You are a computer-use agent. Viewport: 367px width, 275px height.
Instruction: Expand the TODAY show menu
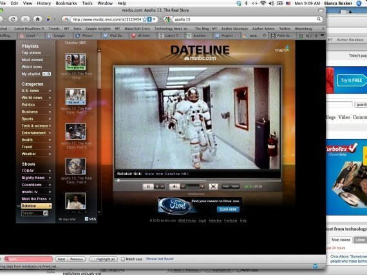(36, 171)
